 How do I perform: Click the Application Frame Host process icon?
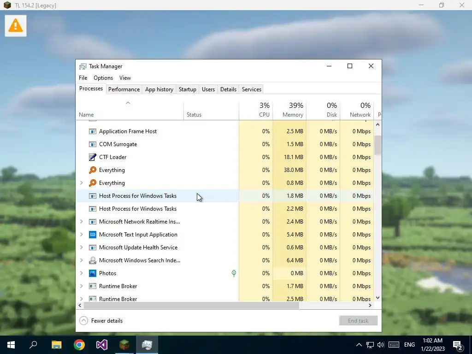point(92,131)
